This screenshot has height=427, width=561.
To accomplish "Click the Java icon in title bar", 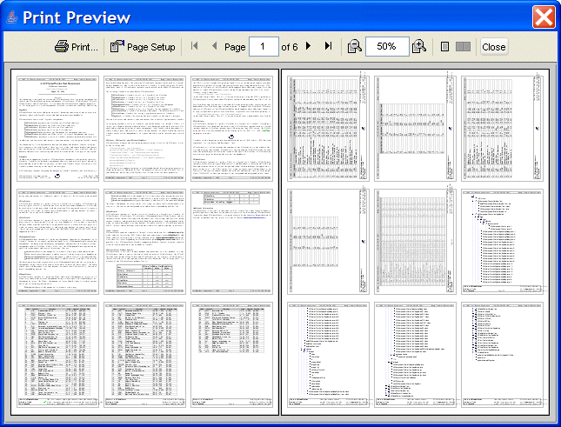I will 11,17.
